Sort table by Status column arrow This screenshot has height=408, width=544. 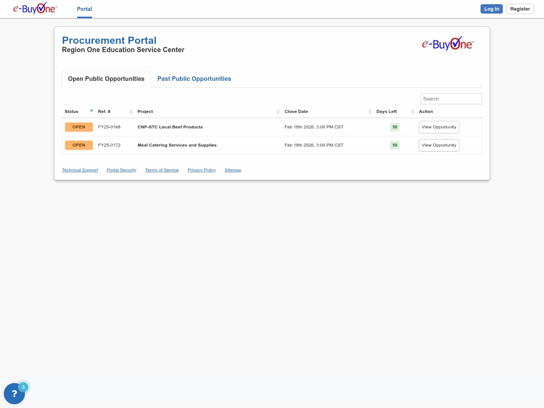(x=91, y=111)
